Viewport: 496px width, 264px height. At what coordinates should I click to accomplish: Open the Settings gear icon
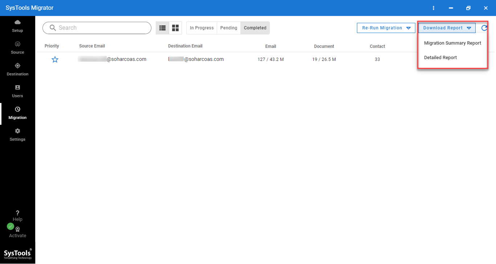[17, 131]
